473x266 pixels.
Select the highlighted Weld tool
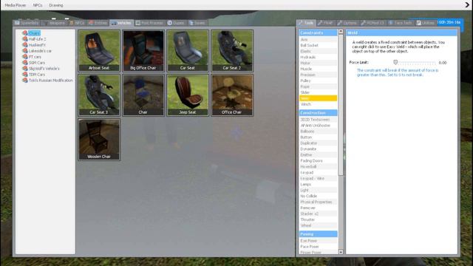point(319,98)
